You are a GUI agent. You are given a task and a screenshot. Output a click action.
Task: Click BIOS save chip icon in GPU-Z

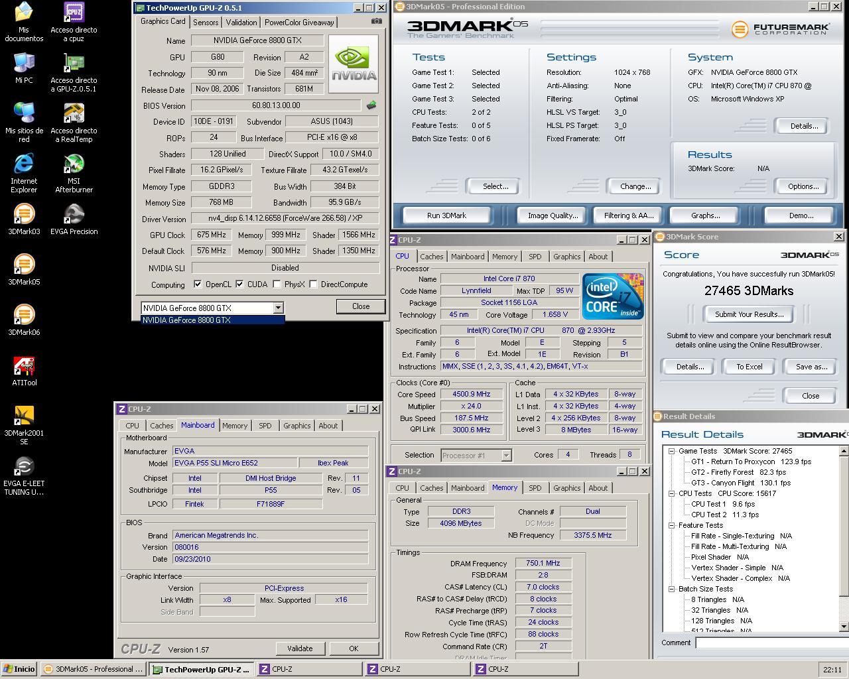[371, 105]
